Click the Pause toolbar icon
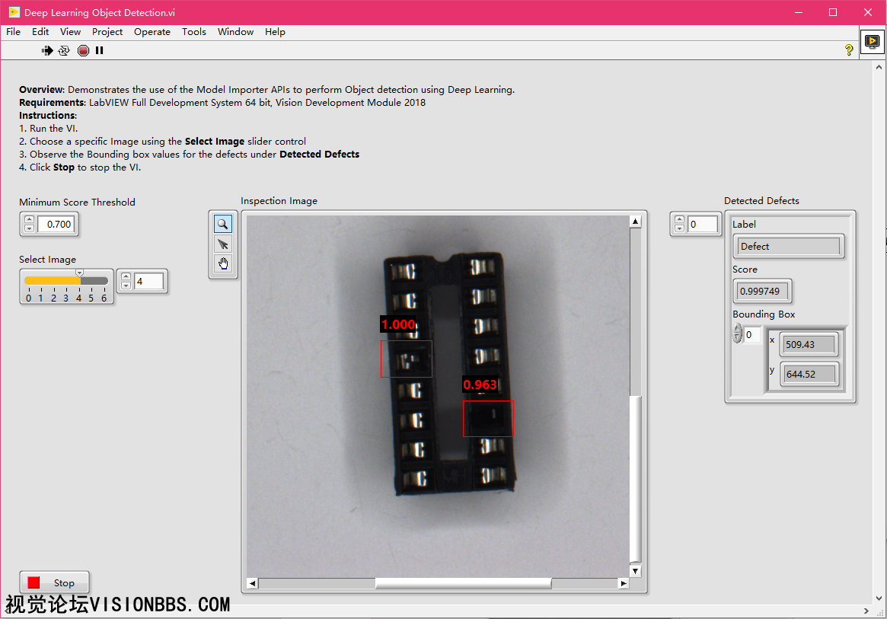887x619 pixels. click(99, 50)
